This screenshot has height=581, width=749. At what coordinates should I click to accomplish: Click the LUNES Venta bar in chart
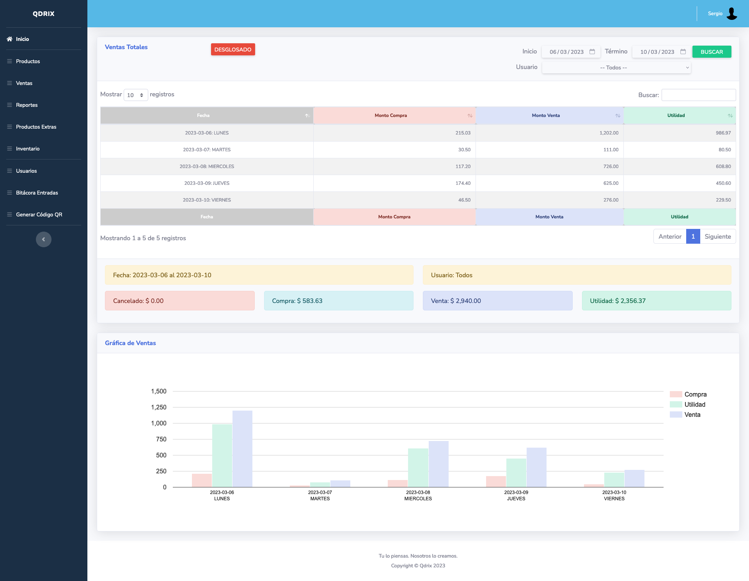pyautogui.click(x=242, y=449)
